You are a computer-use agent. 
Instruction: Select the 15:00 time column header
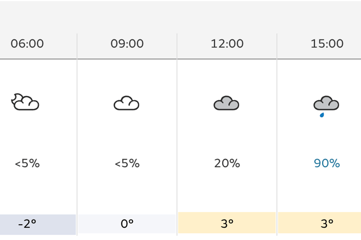327,44
